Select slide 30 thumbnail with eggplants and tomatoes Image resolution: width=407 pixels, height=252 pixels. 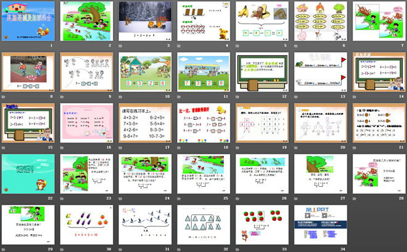[87, 225]
